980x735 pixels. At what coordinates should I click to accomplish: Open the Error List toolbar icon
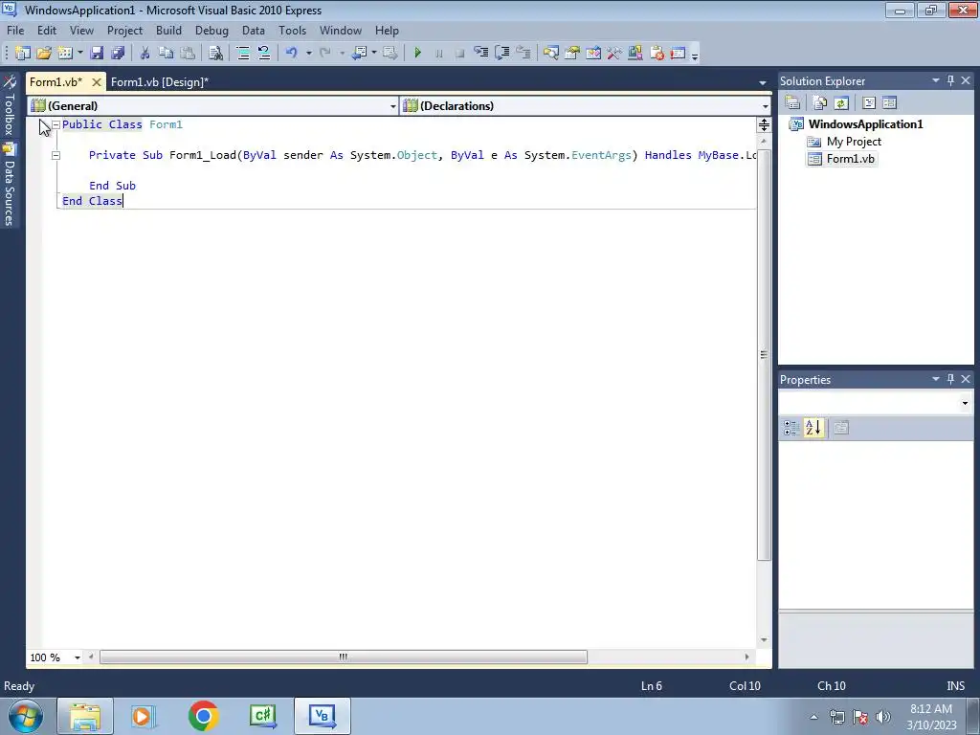coord(657,54)
